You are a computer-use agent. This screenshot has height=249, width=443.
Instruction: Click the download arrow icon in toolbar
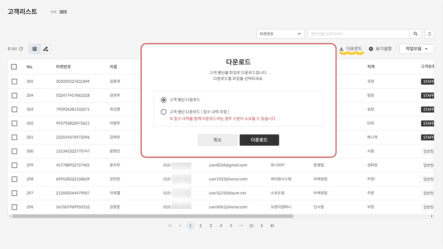[x=342, y=49]
